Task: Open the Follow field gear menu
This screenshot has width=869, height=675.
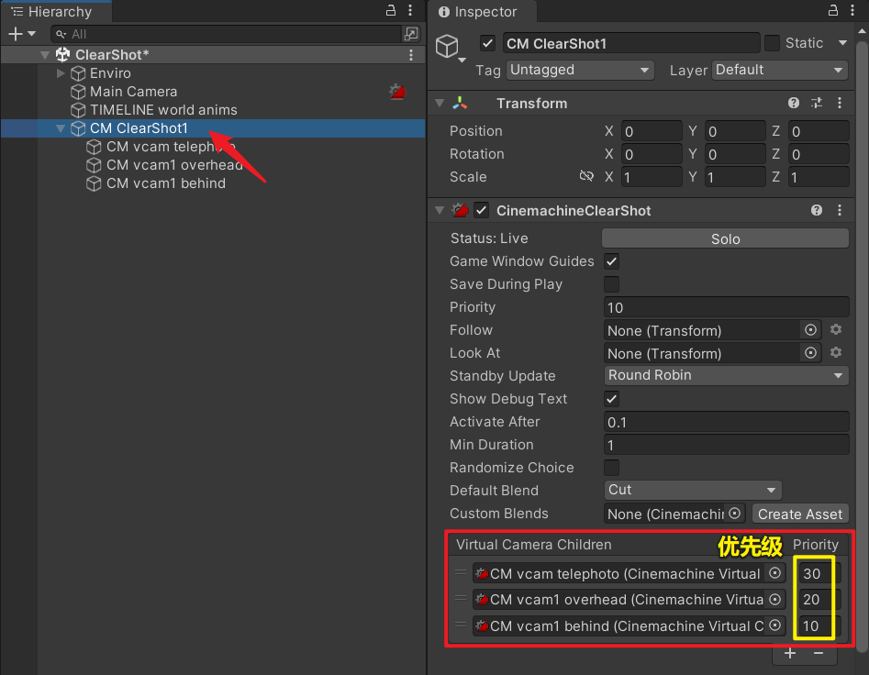Action: [x=836, y=330]
